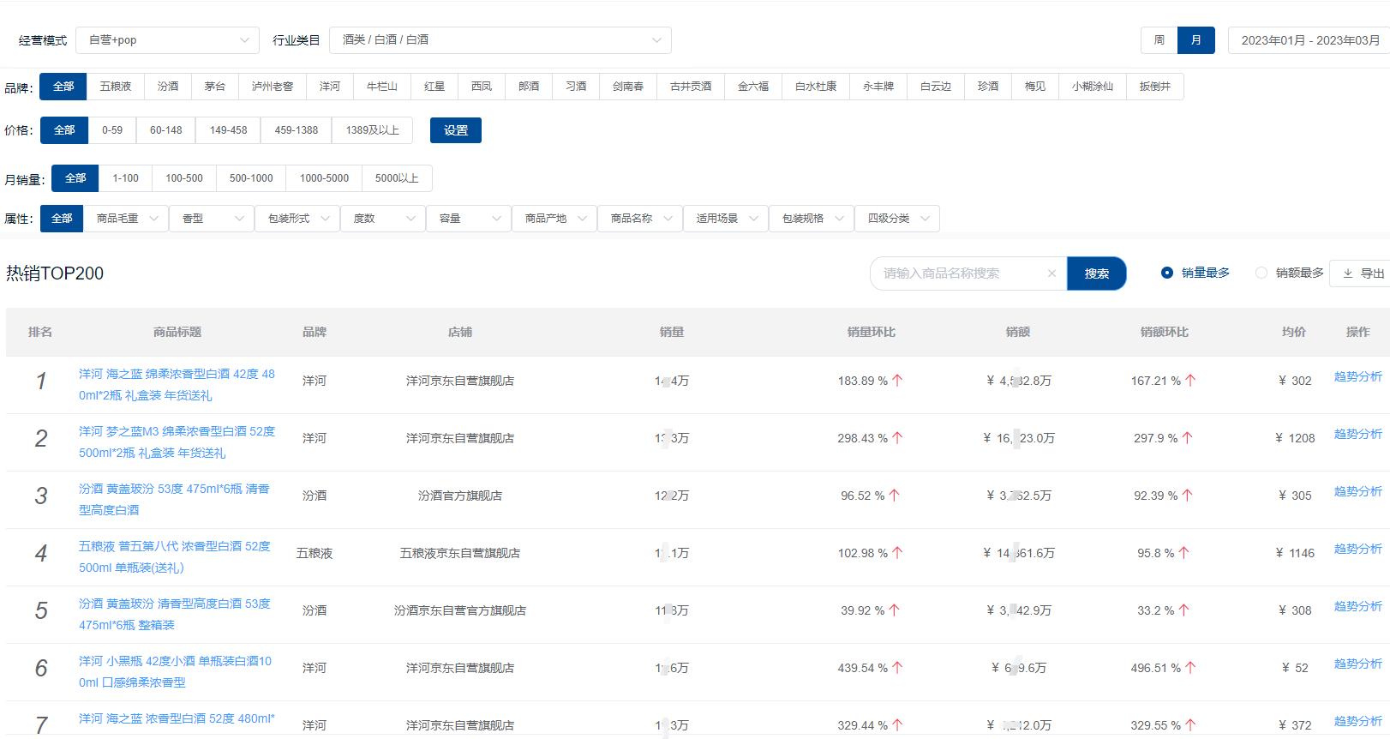Filter monthly sales by 1000-5000

pyautogui.click(x=324, y=178)
